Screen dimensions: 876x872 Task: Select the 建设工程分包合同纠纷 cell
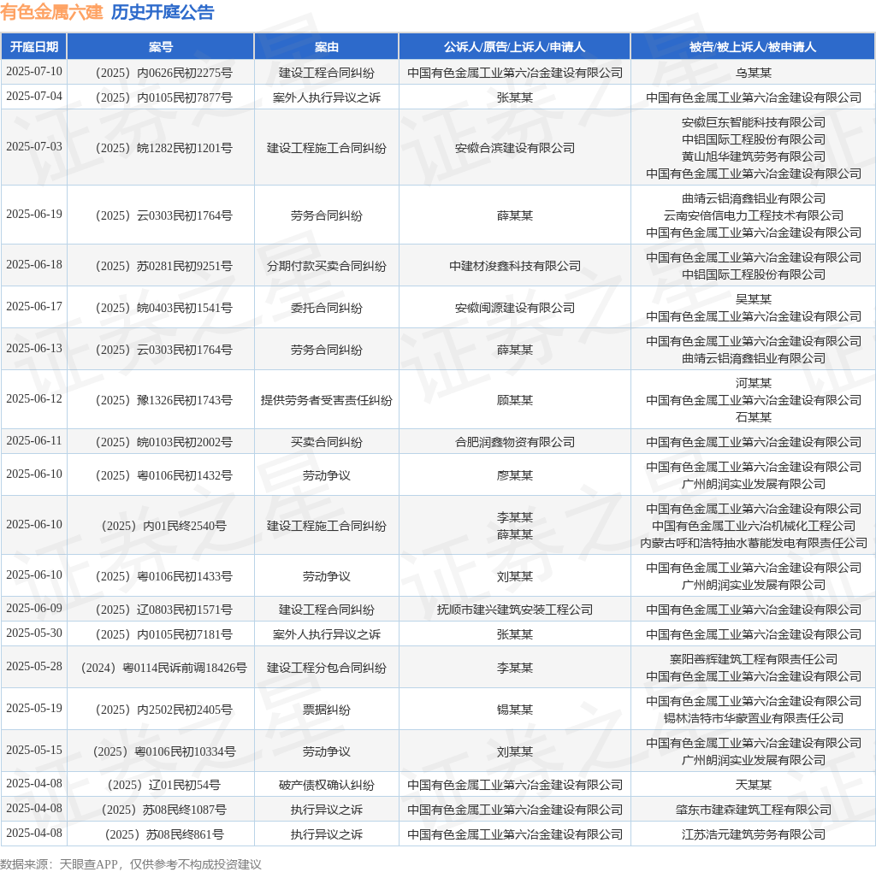pyautogui.click(x=326, y=668)
